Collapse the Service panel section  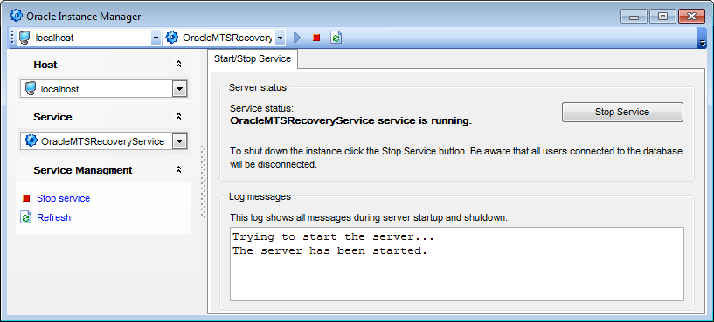(x=178, y=117)
